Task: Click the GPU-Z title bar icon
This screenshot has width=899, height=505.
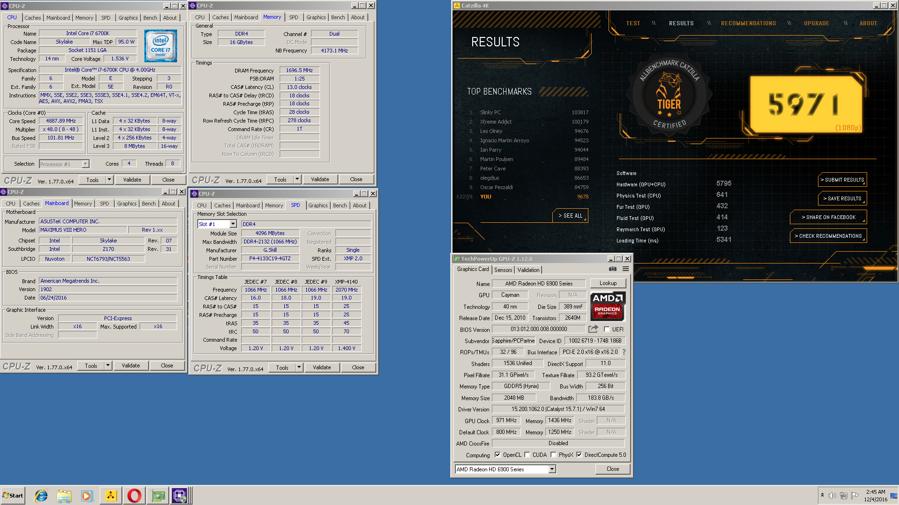Action: coord(456,258)
